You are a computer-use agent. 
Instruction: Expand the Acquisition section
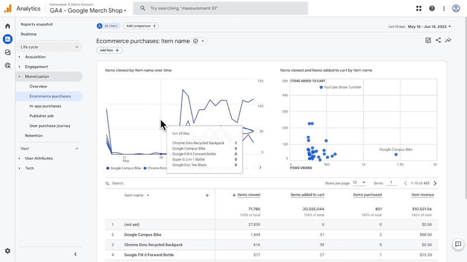35,57
